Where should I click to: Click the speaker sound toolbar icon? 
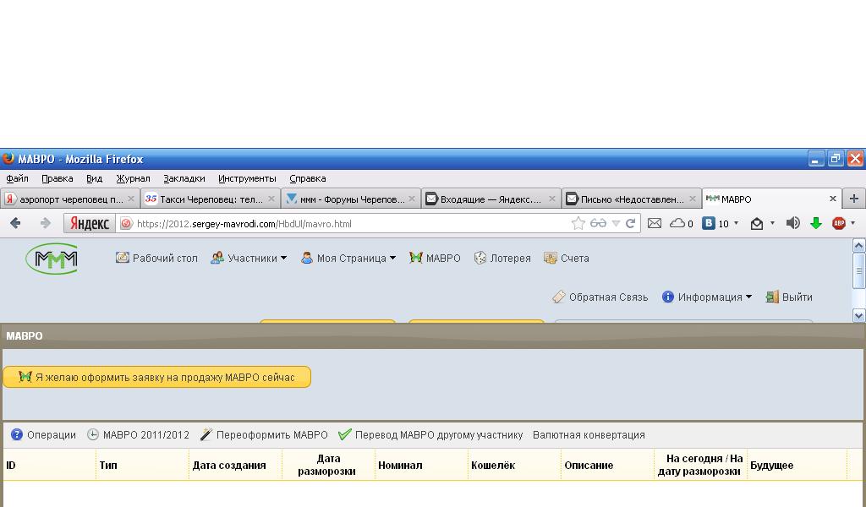[792, 223]
